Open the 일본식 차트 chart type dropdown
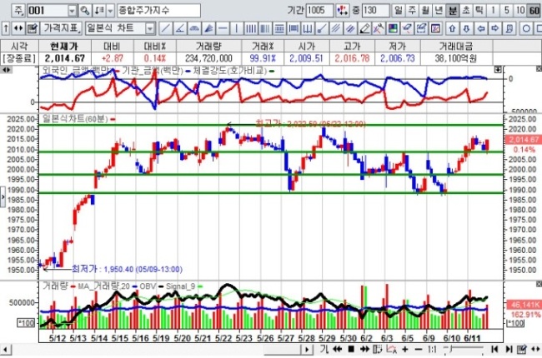The width and height of the screenshot is (542, 358). pos(149,28)
